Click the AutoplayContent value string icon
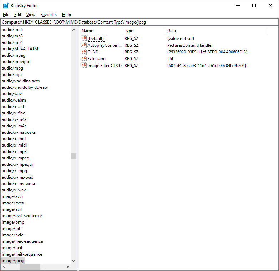Image resolution: width=279 pixels, height=271 pixels. (x=84, y=45)
